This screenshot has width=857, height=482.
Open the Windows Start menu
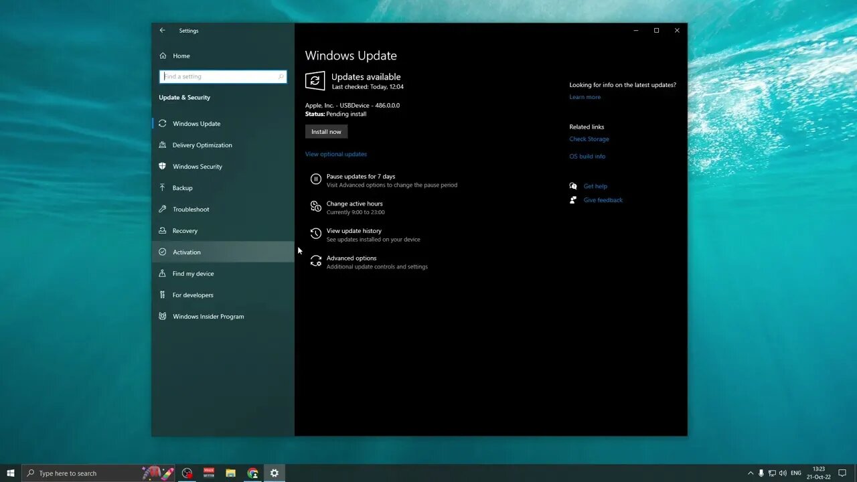11,473
